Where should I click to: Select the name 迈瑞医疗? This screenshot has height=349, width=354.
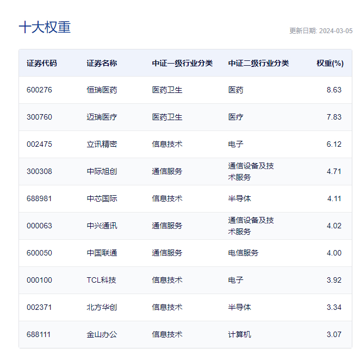pos(102,117)
